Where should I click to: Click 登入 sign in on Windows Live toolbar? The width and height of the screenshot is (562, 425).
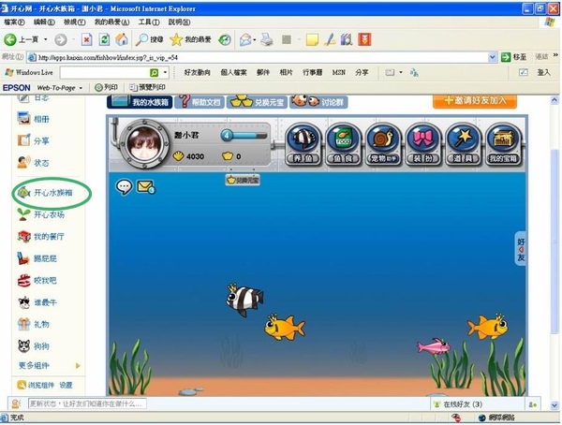pyautogui.click(x=543, y=72)
